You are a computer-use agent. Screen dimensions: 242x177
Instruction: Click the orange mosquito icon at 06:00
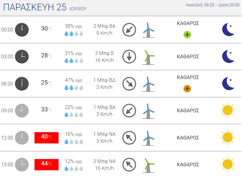click(x=187, y=88)
